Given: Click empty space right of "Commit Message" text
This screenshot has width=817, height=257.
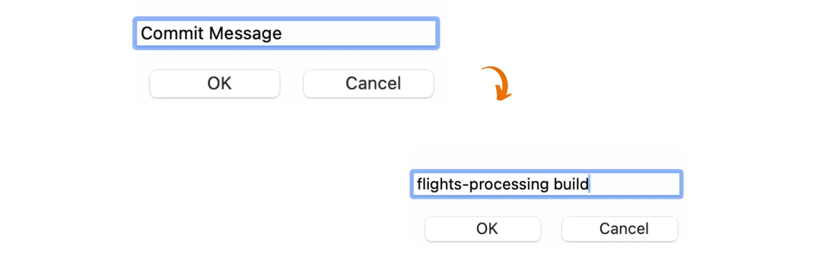Looking at the screenshot, I should [357, 33].
